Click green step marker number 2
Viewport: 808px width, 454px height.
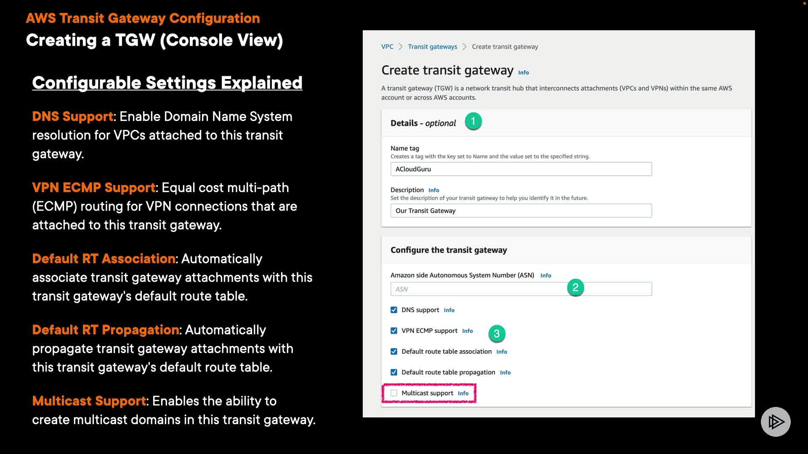(575, 288)
